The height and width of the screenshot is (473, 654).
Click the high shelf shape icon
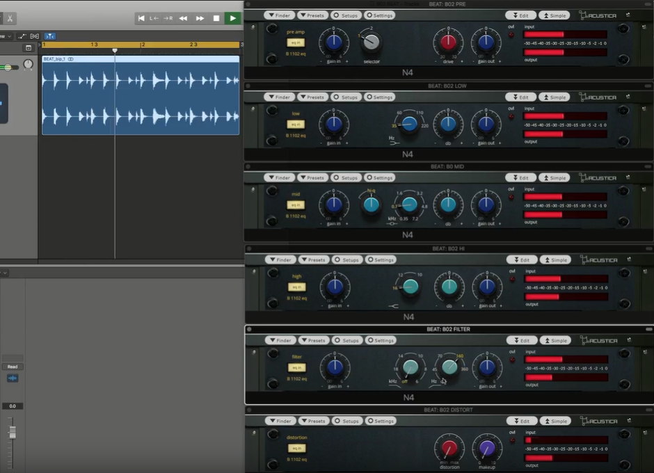[x=394, y=306]
